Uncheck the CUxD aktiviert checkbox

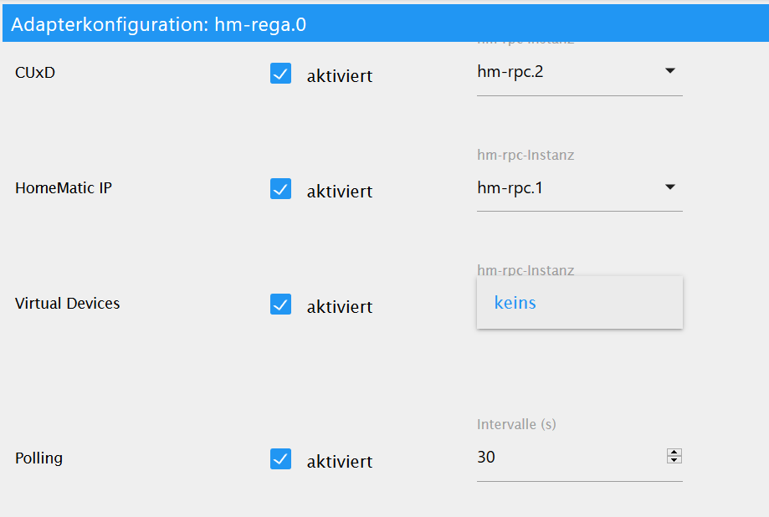point(280,74)
